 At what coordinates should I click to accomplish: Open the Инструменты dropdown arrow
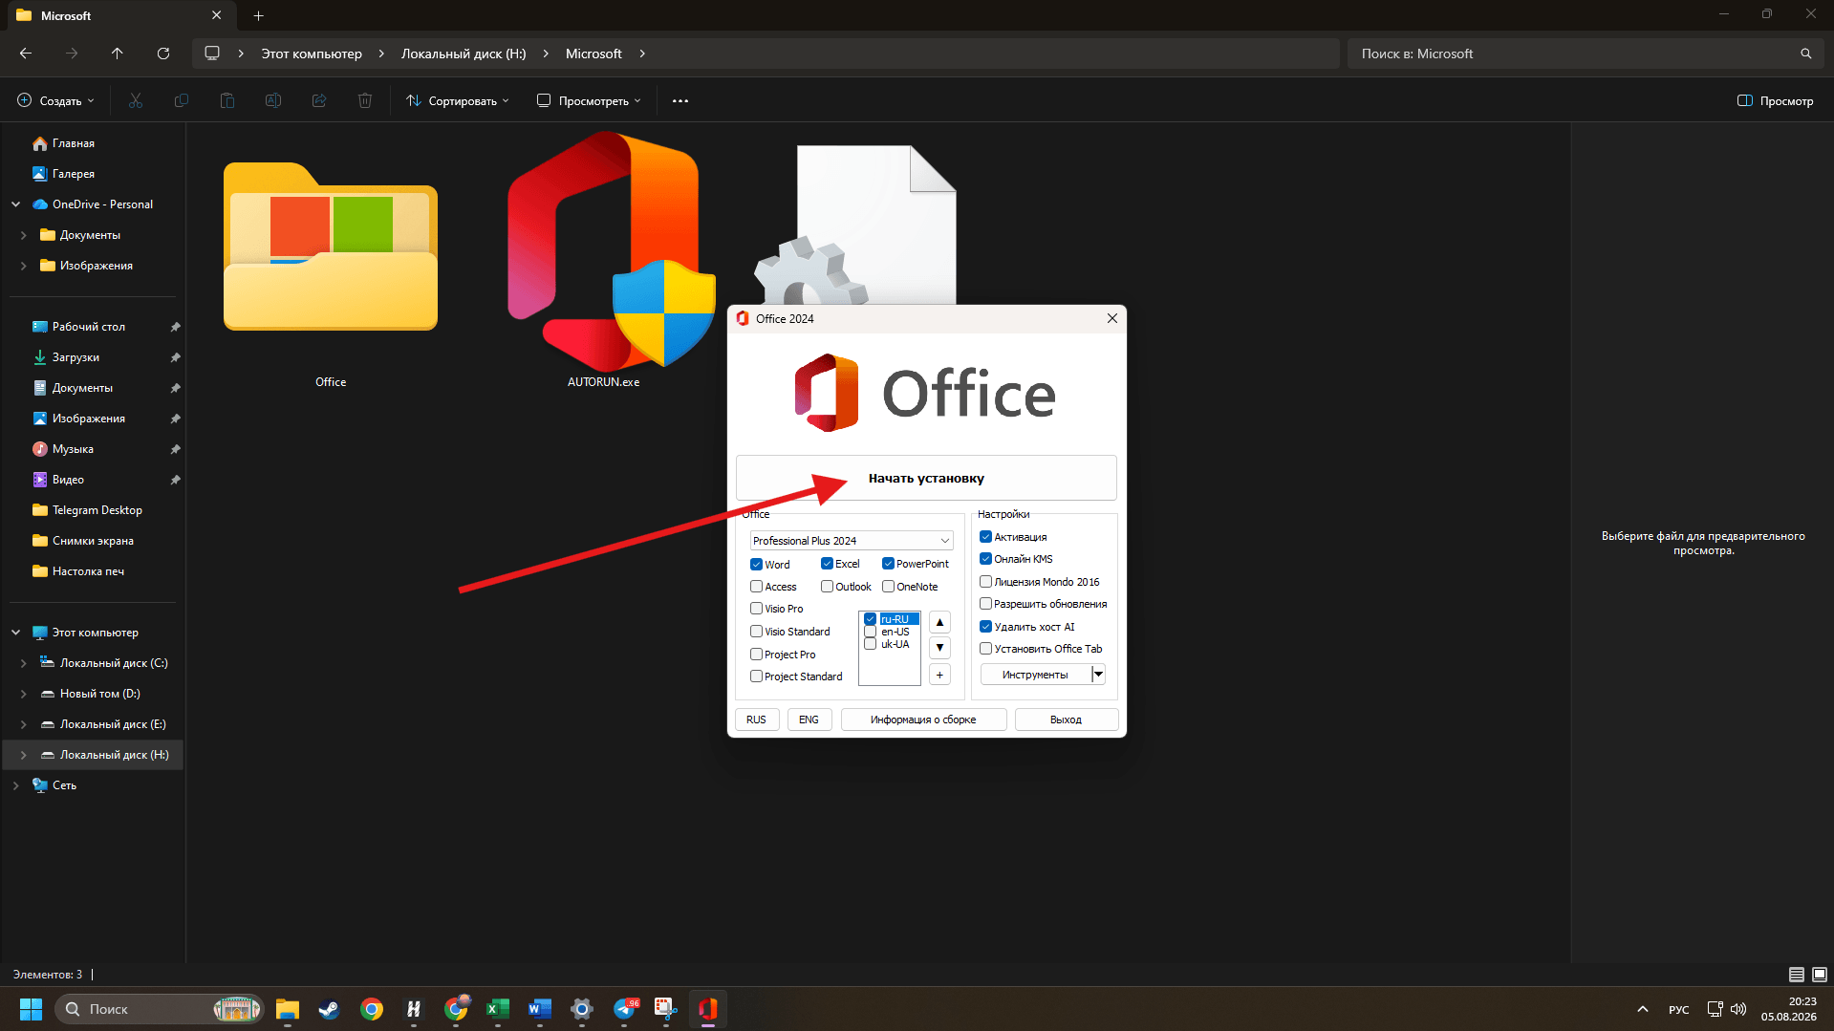[1098, 675]
